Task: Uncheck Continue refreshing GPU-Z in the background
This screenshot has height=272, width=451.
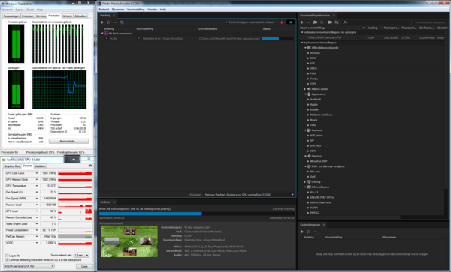Action: point(7,260)
